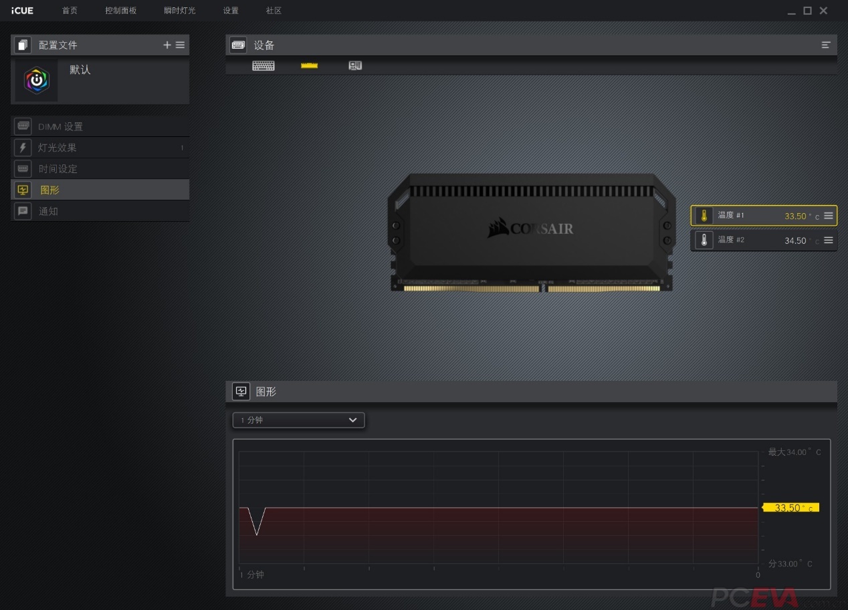Select the yellow memory module device icon

pos(308,65)
